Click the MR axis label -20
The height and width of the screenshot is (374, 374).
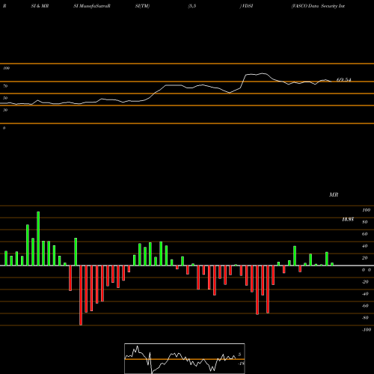(x=365, y=282)
